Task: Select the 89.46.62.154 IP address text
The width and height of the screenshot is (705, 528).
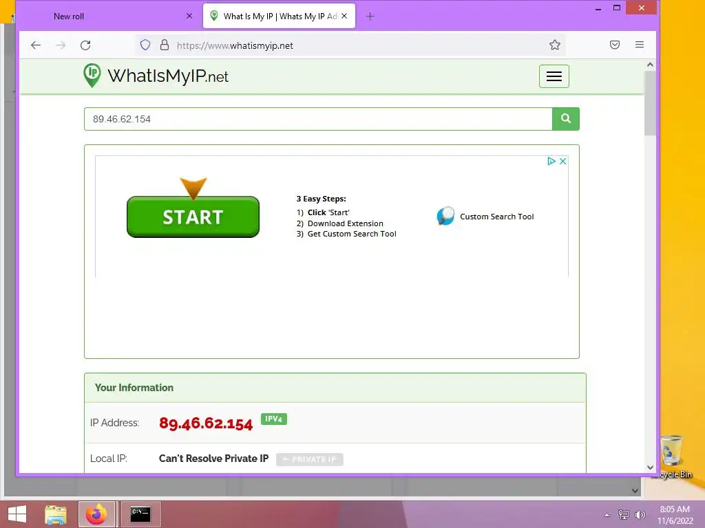Action: [206, 423]
